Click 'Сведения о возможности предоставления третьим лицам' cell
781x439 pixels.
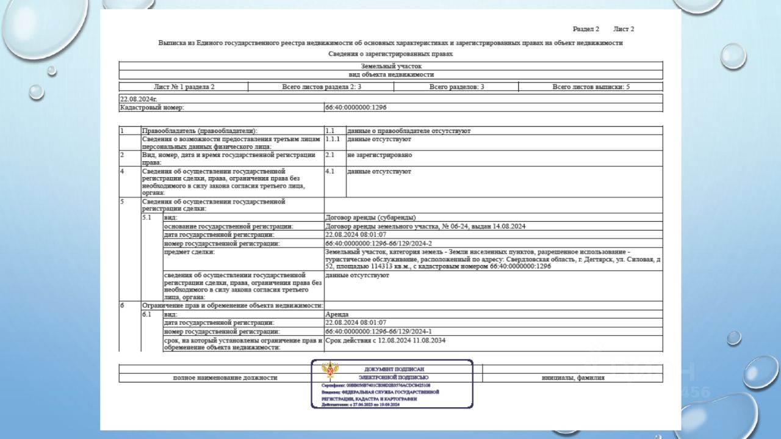(232, 143)
